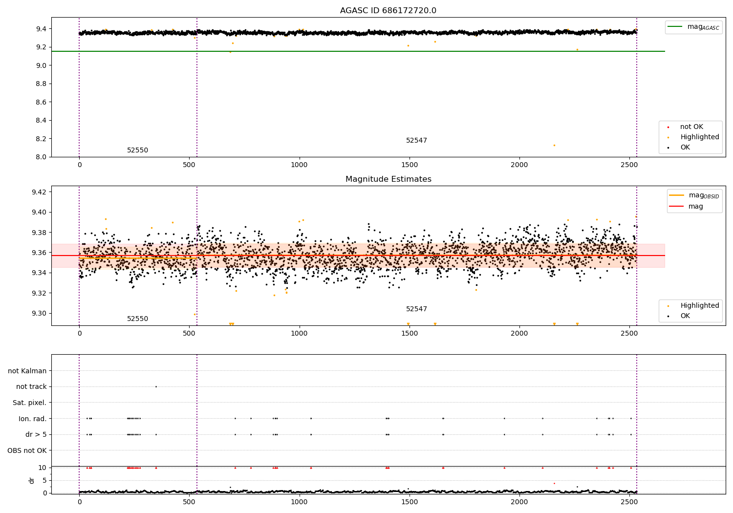
Task: Click 'OK' legend label in top plot
Action: coord(685,148)
